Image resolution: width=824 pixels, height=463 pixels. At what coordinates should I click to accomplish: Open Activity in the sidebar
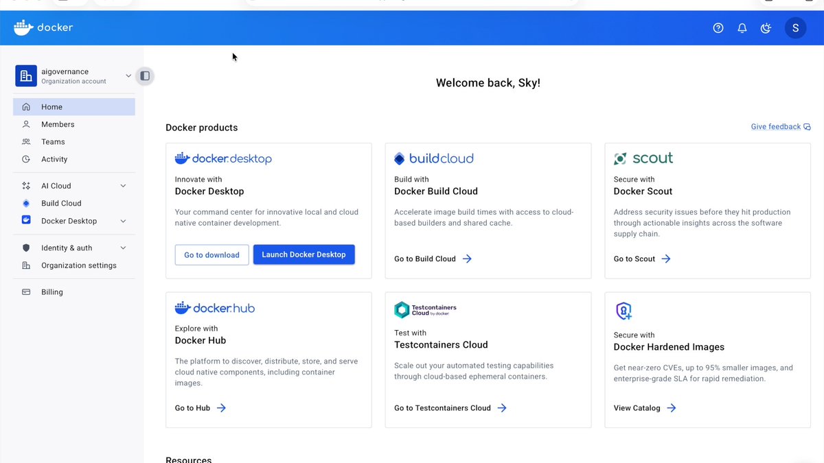[x=74, y=159]
